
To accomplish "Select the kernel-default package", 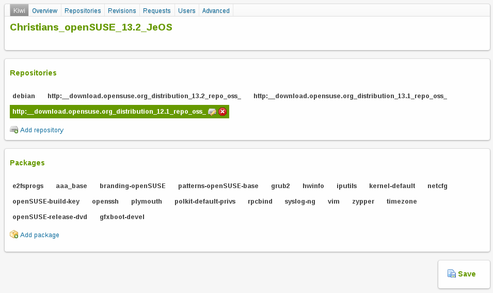I will [392, 186].
